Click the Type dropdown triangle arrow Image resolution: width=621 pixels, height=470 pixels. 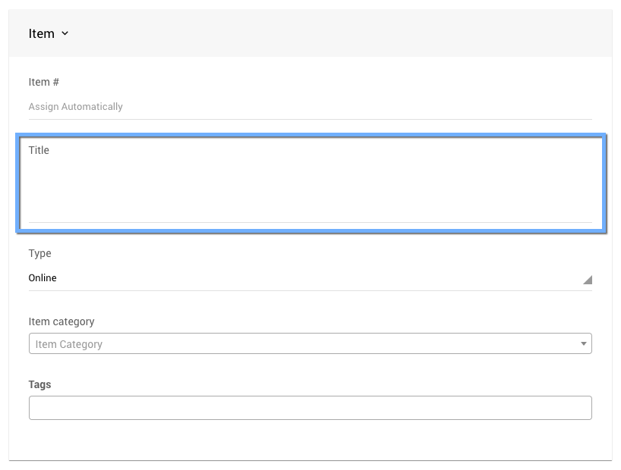[587, 280]
